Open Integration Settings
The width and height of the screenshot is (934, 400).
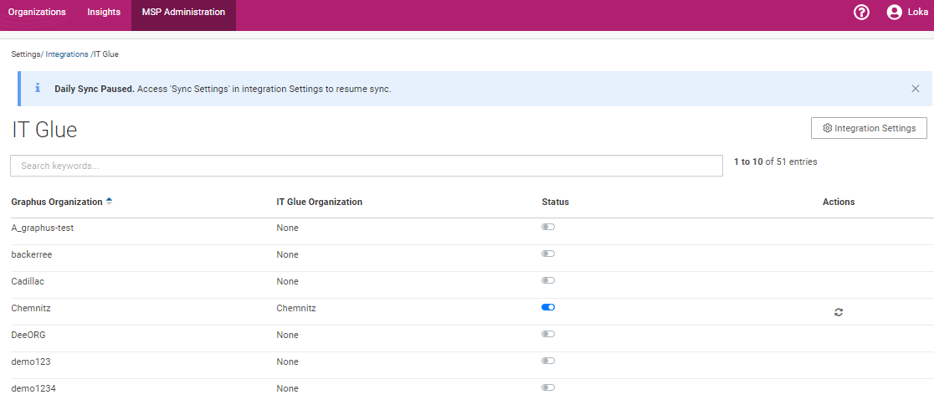point(869,128)
